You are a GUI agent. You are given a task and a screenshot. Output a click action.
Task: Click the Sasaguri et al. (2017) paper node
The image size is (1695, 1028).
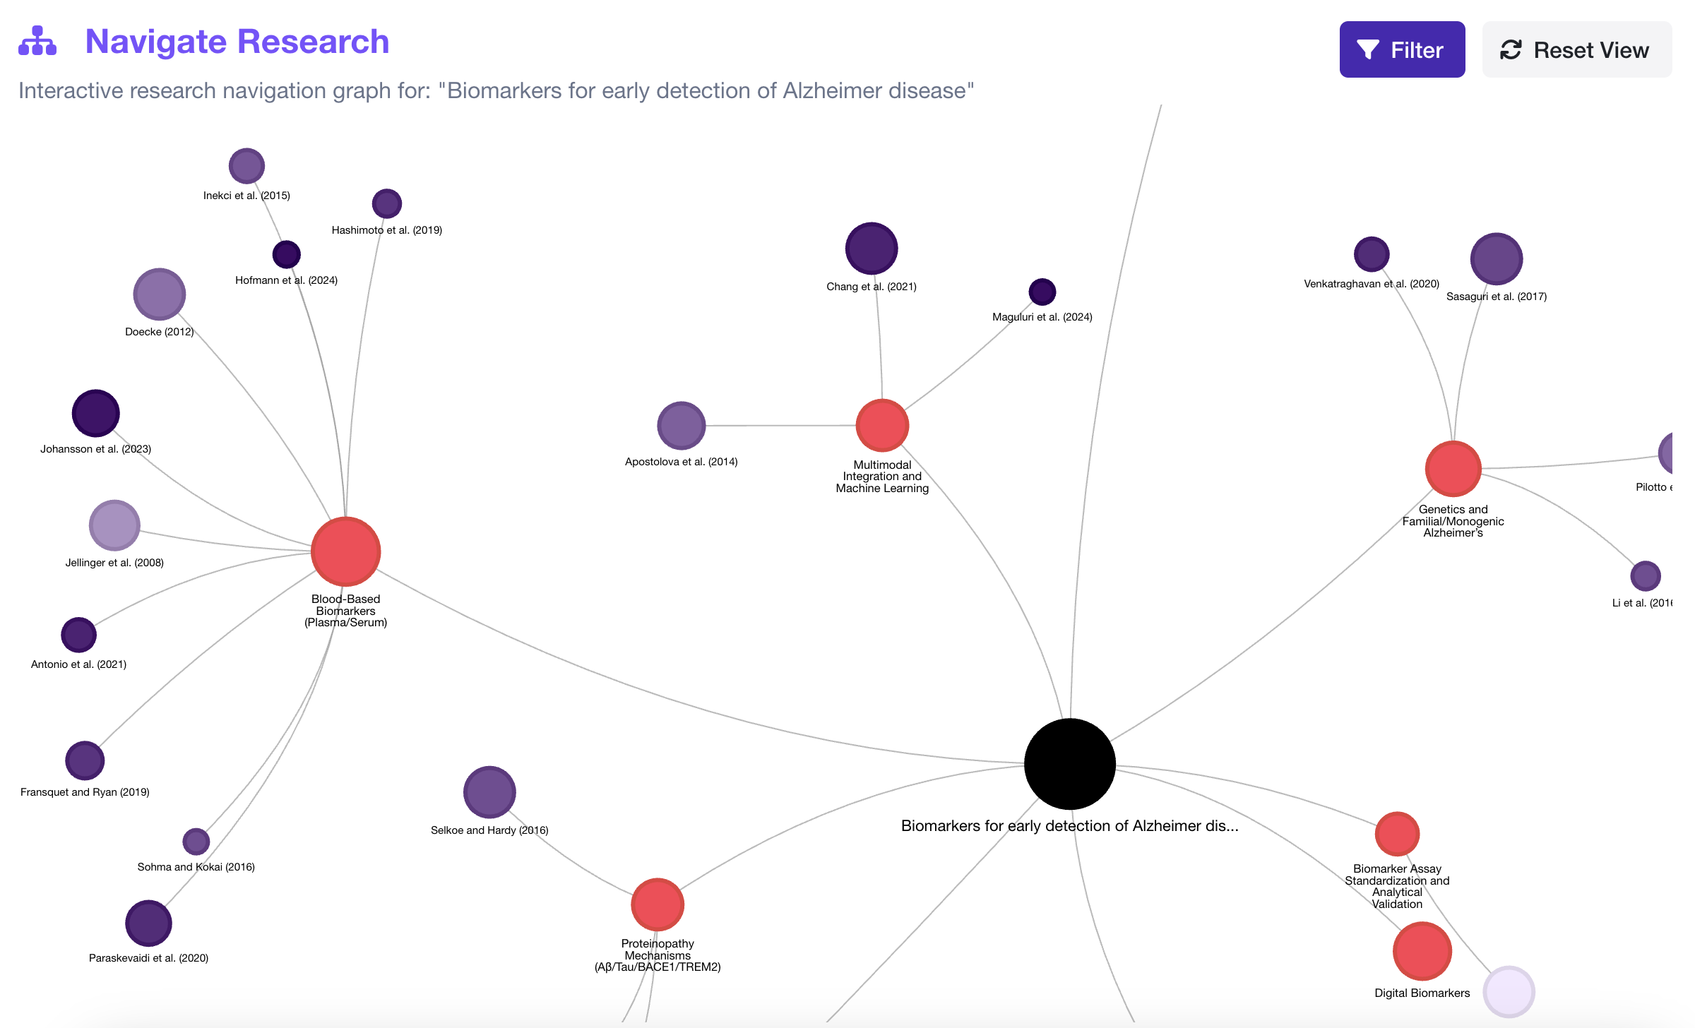pos(1496,259)
